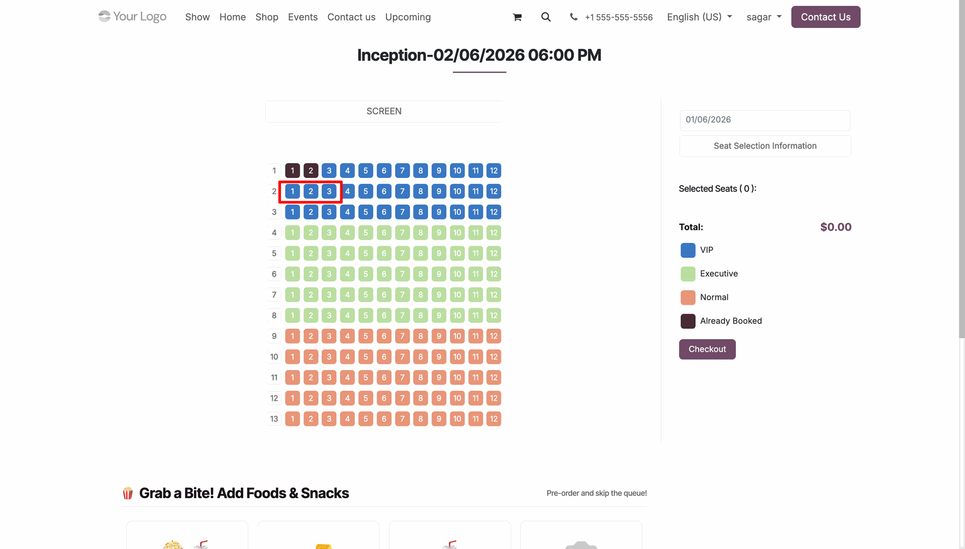Select VIP seat 1 in row 2
This screenshot has width=965, height=549.
point(293,192)
